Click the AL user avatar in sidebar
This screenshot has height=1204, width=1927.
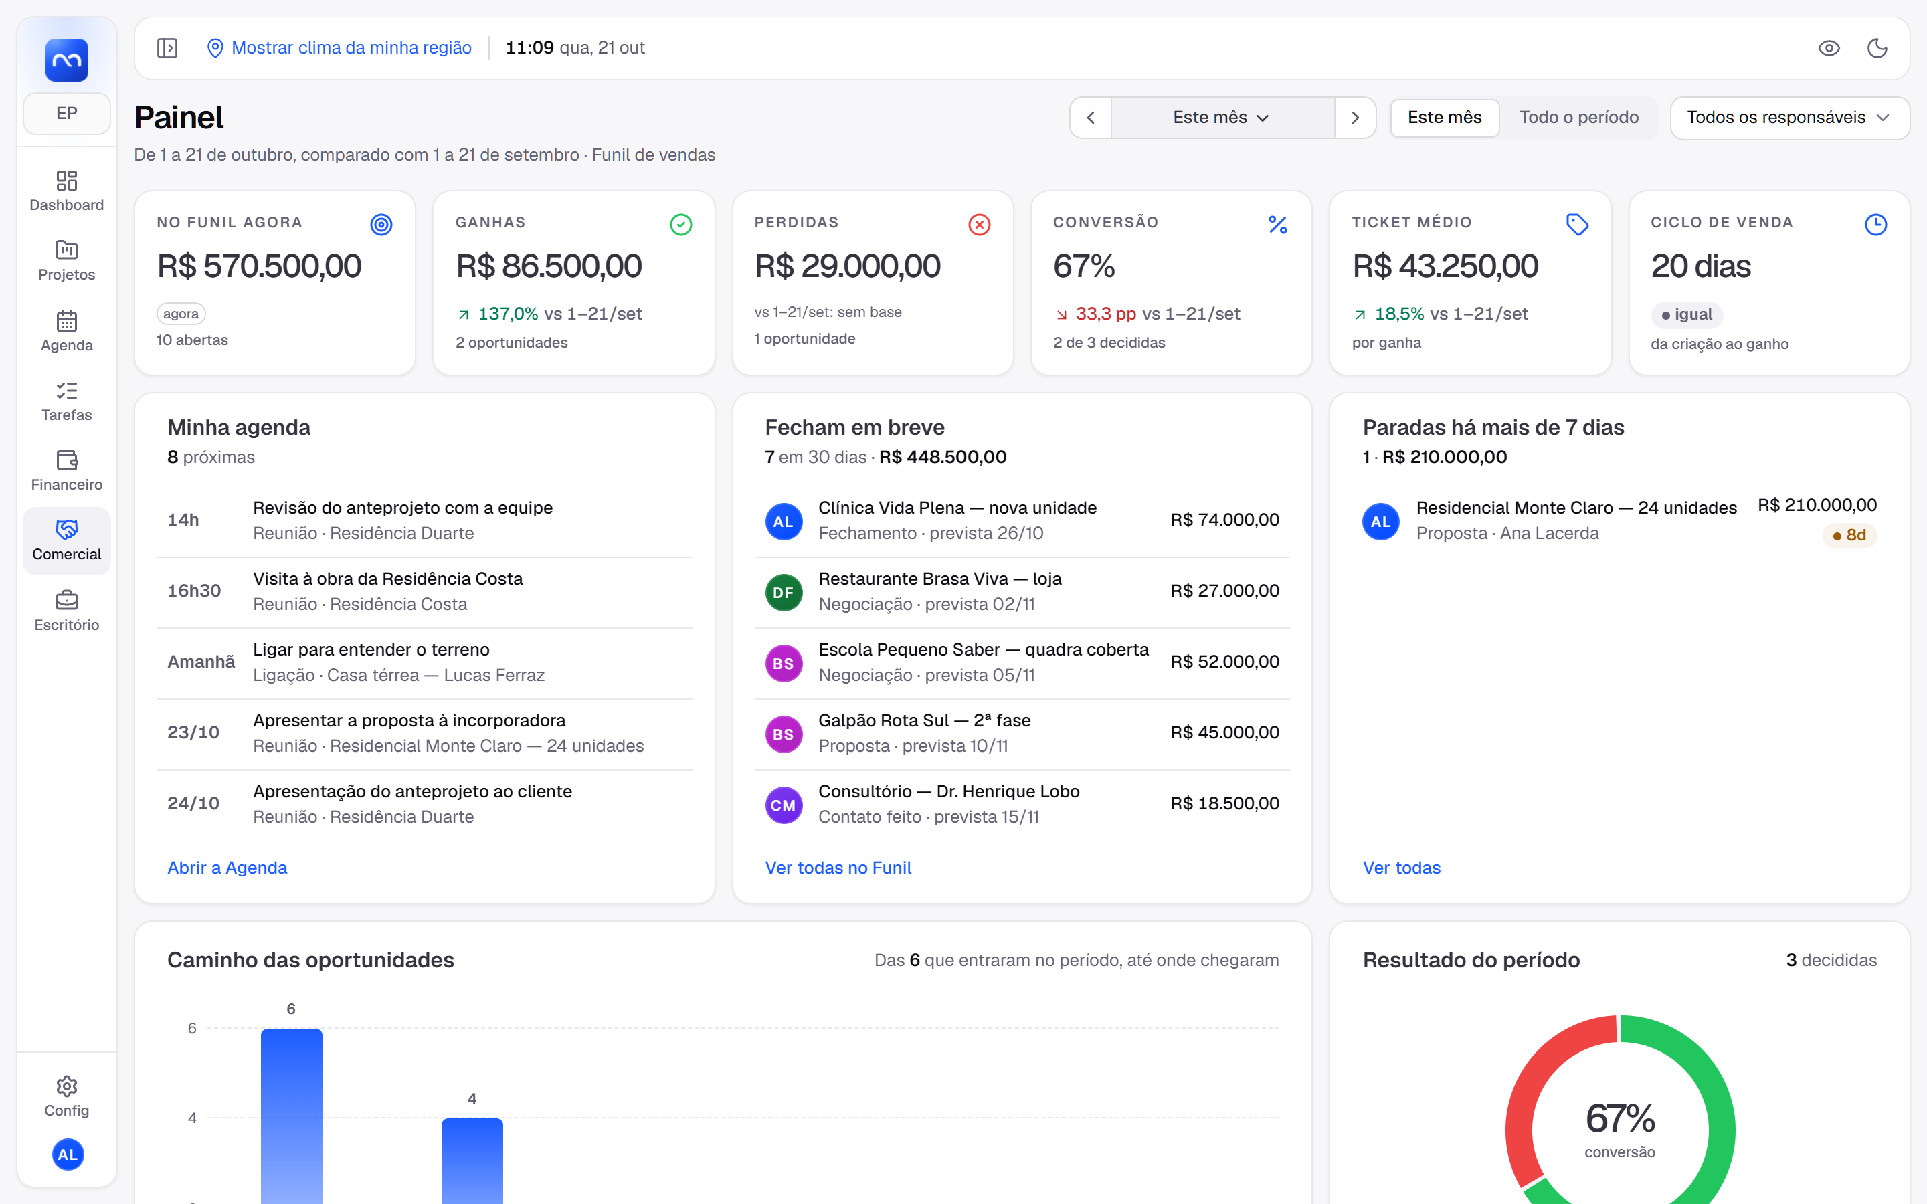[68, 1155]
